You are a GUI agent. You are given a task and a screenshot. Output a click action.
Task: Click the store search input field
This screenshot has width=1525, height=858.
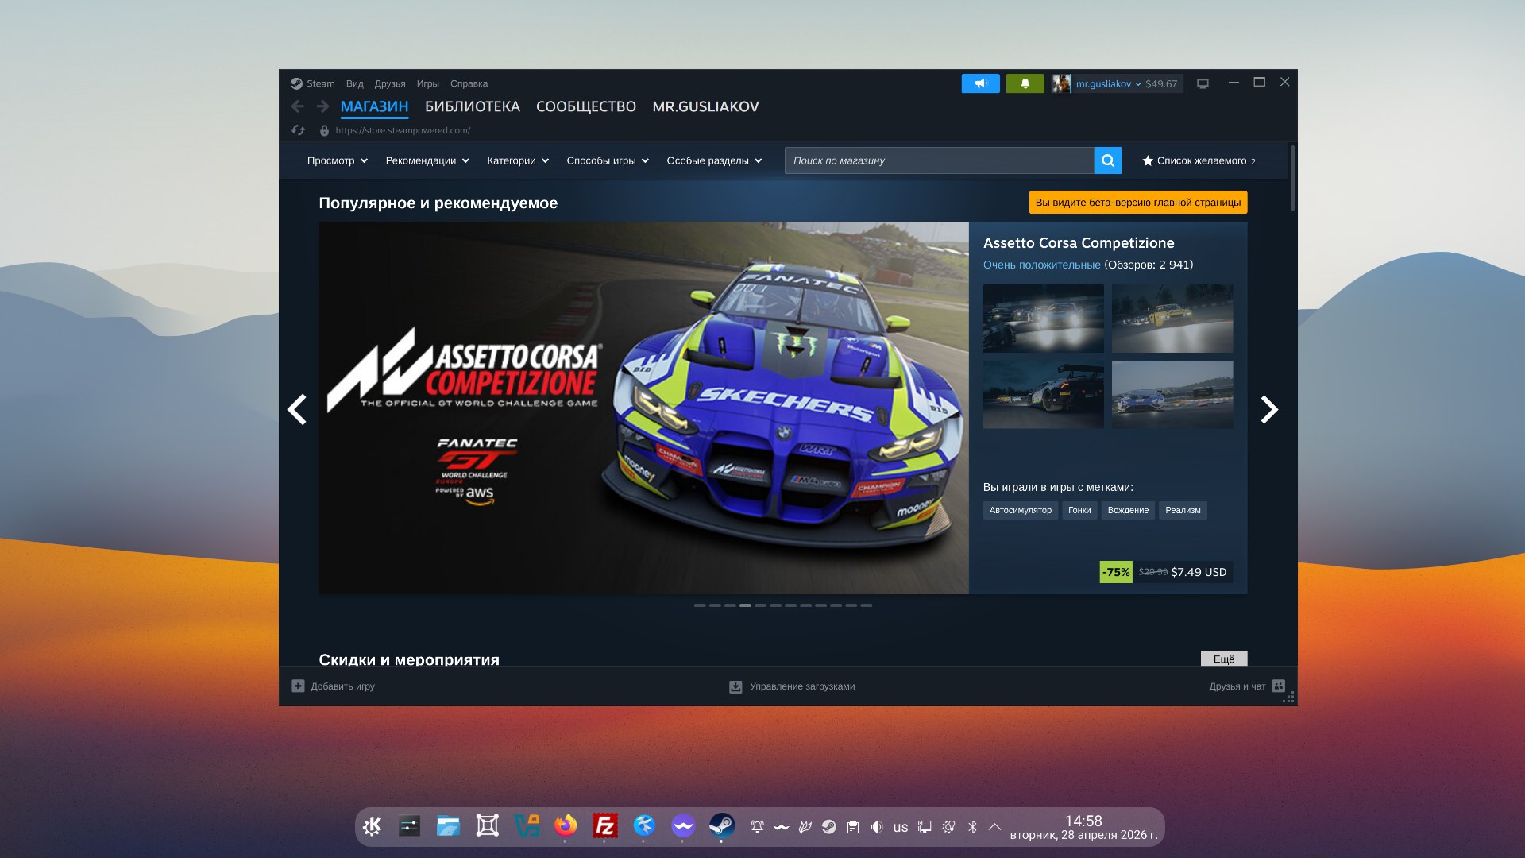pos(939,160)
